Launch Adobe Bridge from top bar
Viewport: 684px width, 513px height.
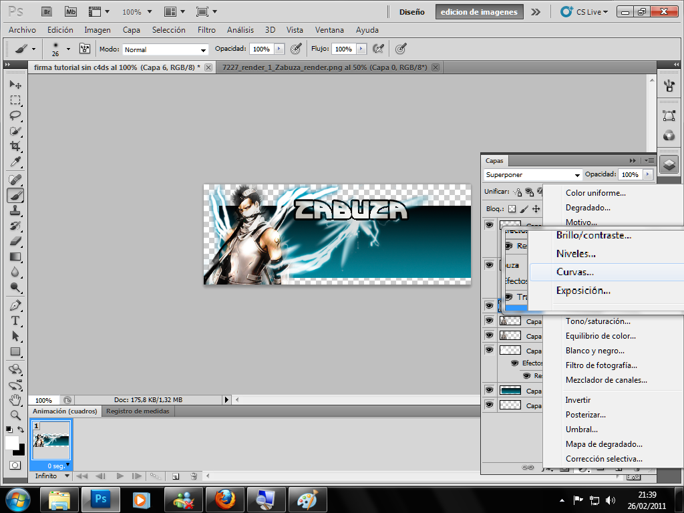(x=47, y=12)
